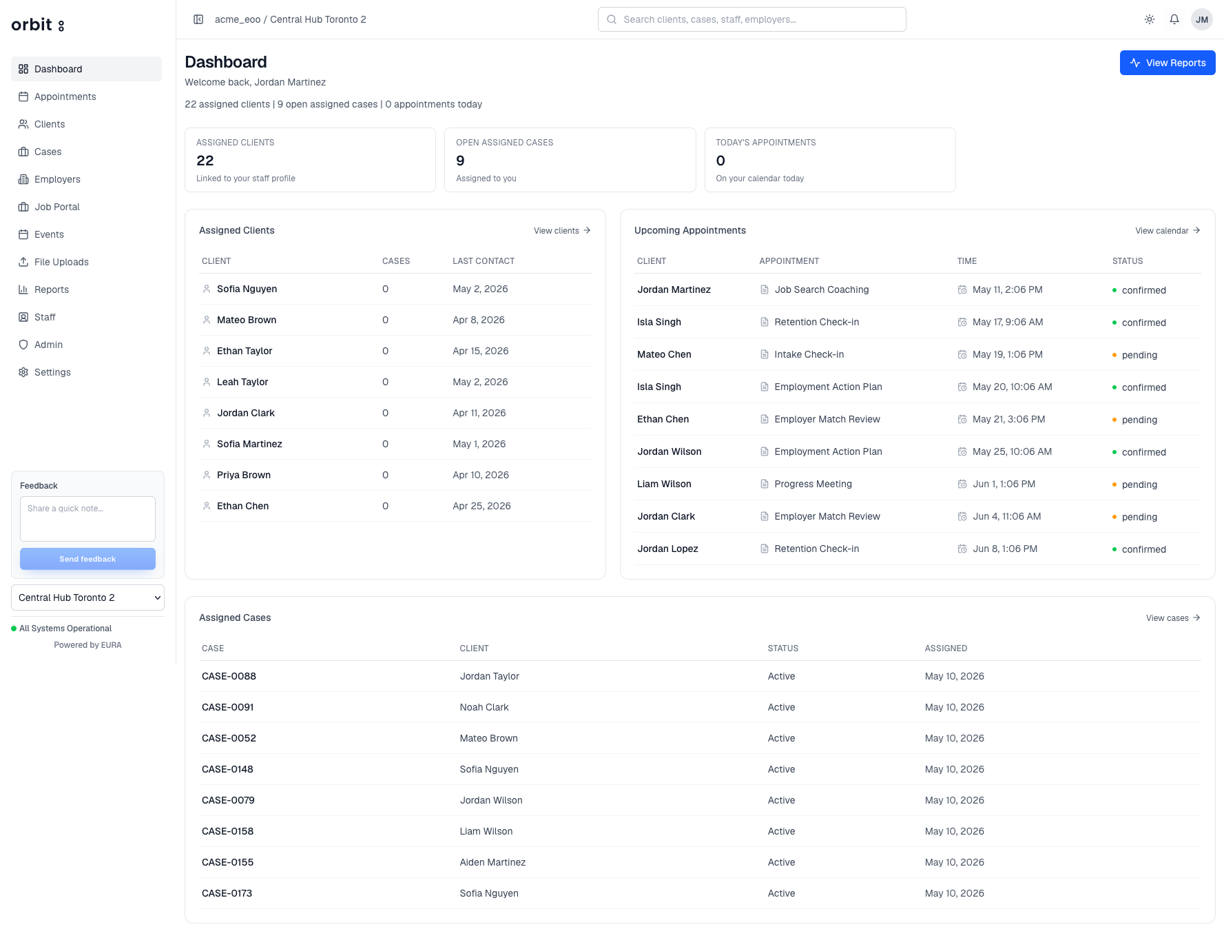
Task: Focus the search clients, cases, staff field
Action: click(751, 19)
